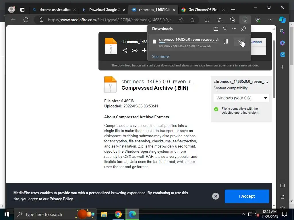Cancel the chromeos recovery download
This screenshot has width=294, height=220.
pos(239,41)
